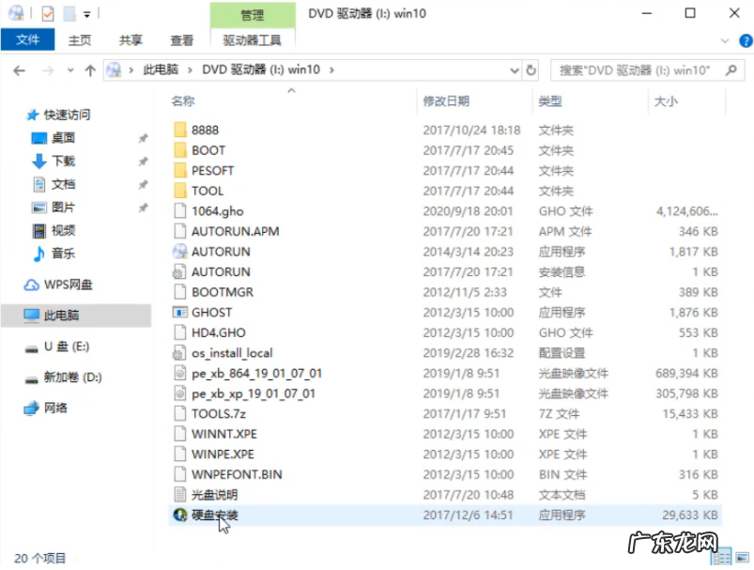Open the address bar dropdown arrow

click(513, 69)
